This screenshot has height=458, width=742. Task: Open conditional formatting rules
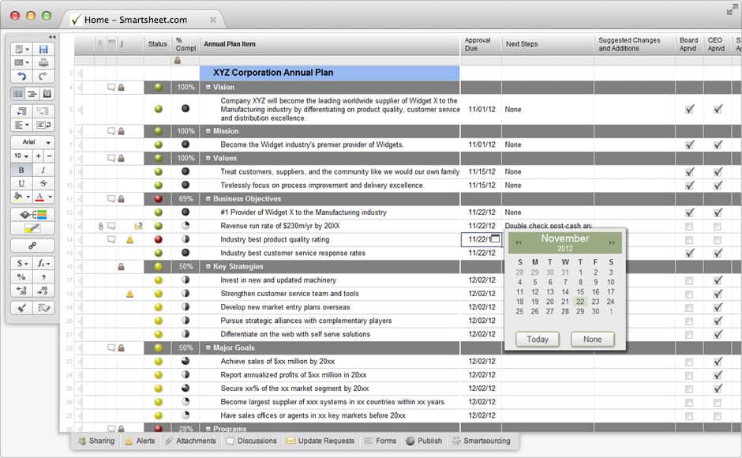(32, 214)
